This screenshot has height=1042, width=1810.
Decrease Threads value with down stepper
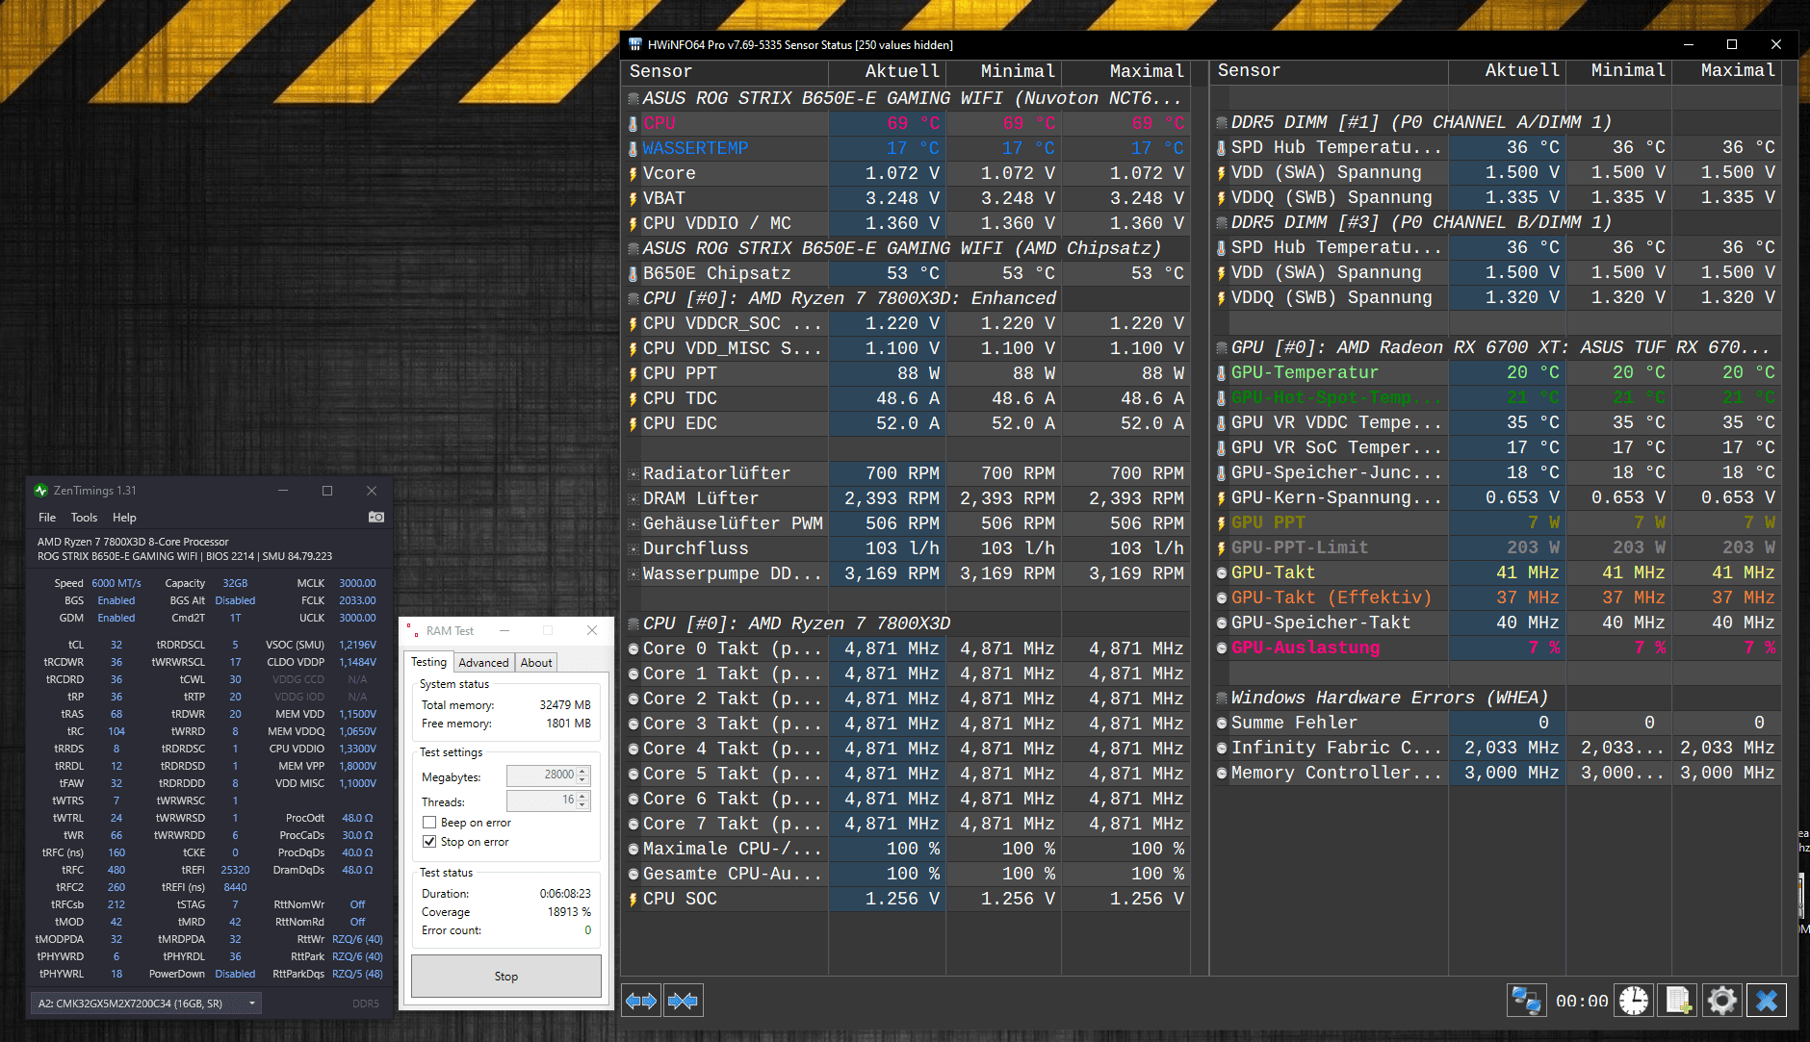(582, 805)
